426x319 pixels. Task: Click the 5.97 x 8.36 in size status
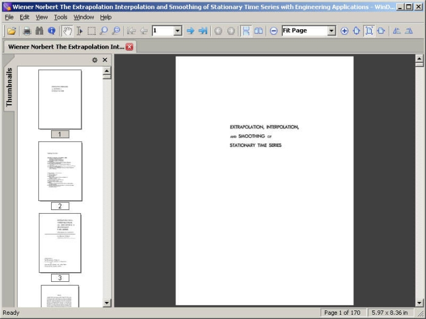(x=389, y=313)
